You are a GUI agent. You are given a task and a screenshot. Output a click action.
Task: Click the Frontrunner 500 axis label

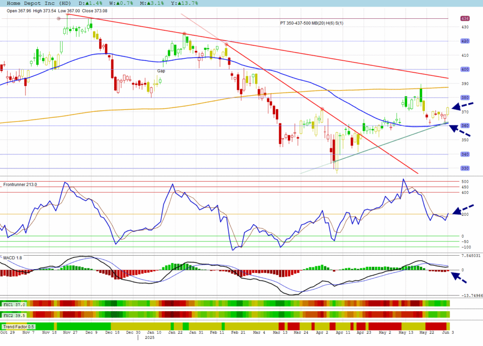pyautogui.click(x=465, y=182)
